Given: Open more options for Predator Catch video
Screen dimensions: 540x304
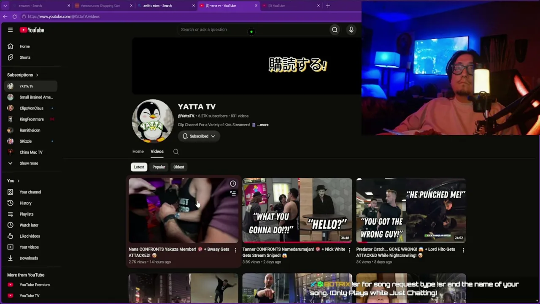Looking at the screenshot, I should click(x=463, y=250).
